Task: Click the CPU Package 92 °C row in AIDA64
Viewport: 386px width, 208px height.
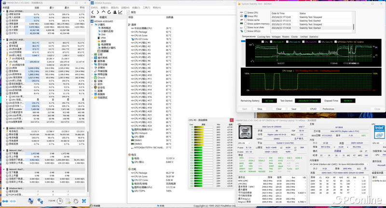Action: click(151, 32)
